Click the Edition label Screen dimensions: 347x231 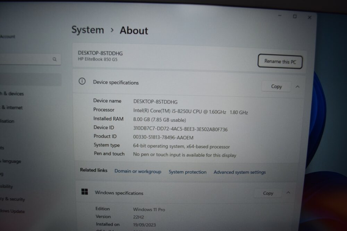point(103,209)
